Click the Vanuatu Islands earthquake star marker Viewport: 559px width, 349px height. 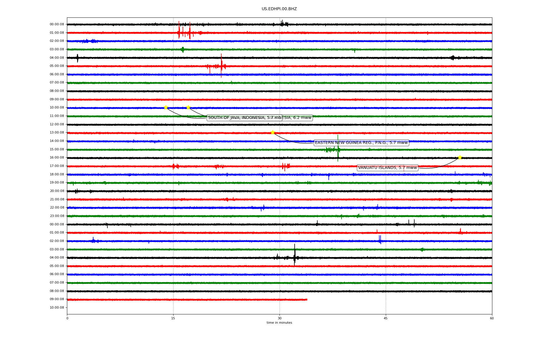tap(460, 158)
